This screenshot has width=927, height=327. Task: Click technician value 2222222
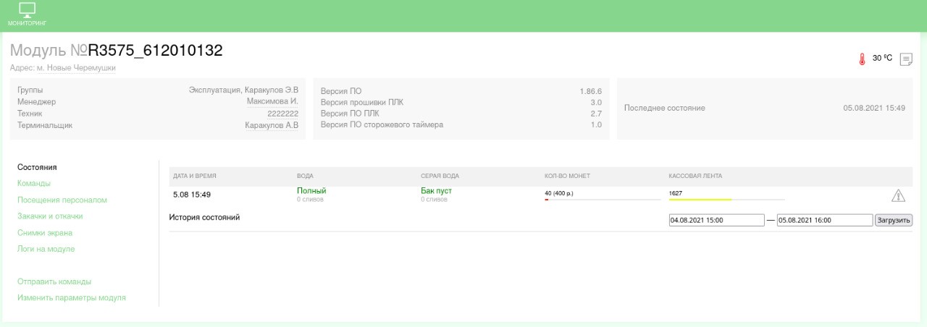coord(283,114)
